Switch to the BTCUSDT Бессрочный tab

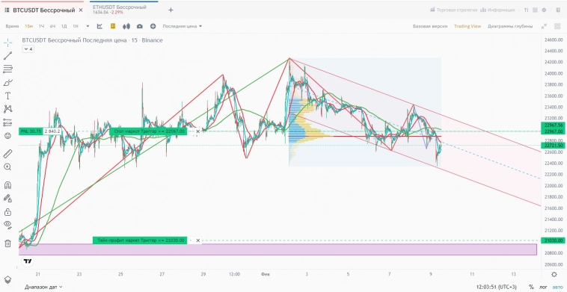click(x=43, y=10)
